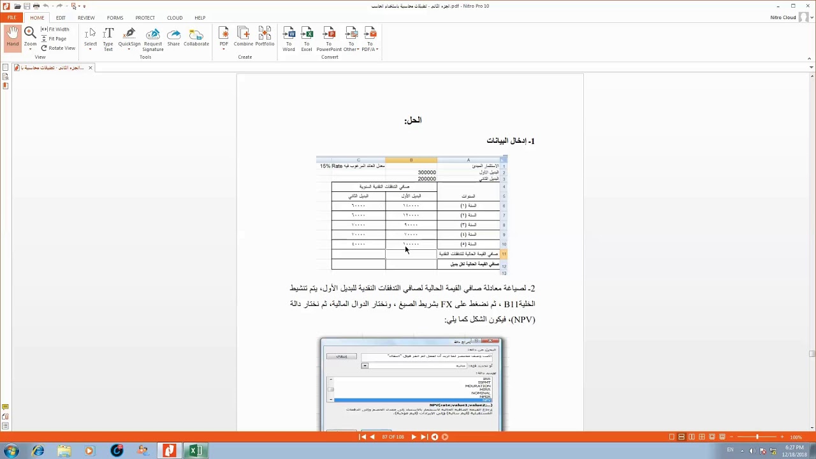The height and width of the screenshot is (459, 816).
Task: Choose Fit Width view
Action: click(x=55, y=29)
